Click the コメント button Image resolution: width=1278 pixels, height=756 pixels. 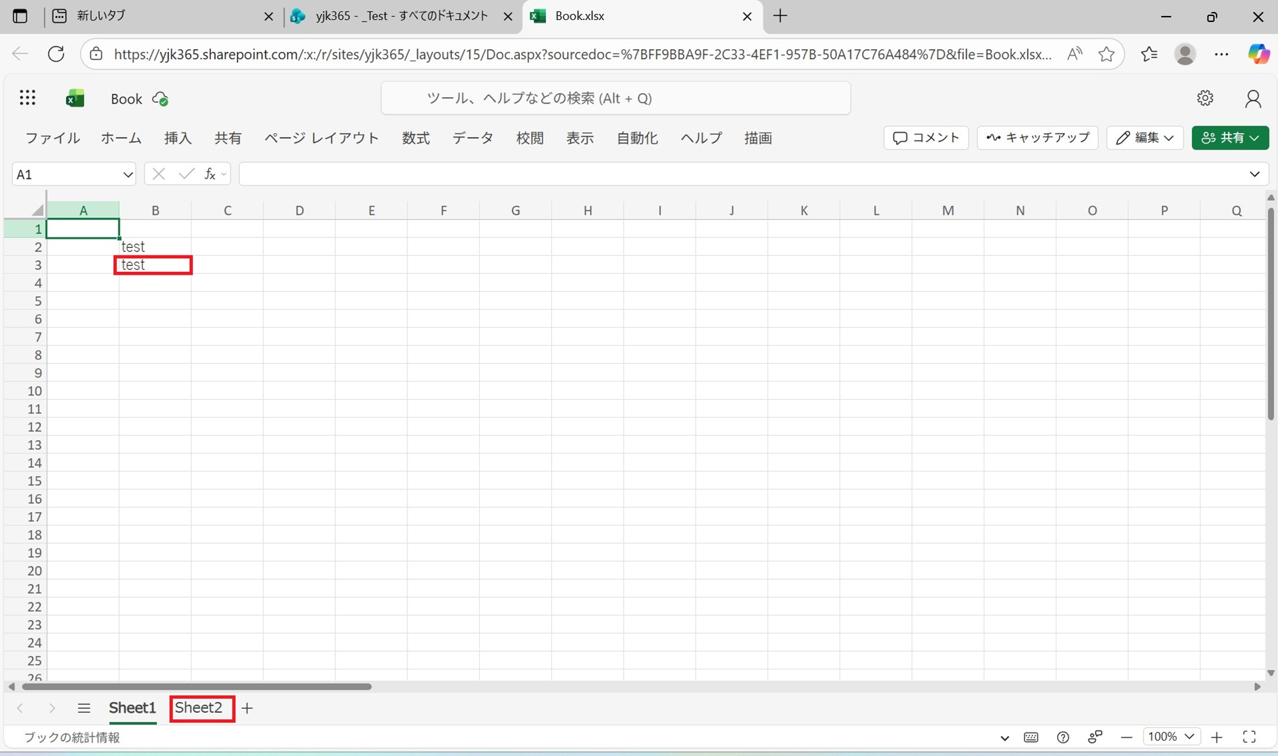[x=926, y=138]
